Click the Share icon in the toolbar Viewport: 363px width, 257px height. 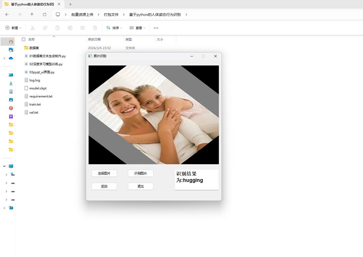point(82,28)
